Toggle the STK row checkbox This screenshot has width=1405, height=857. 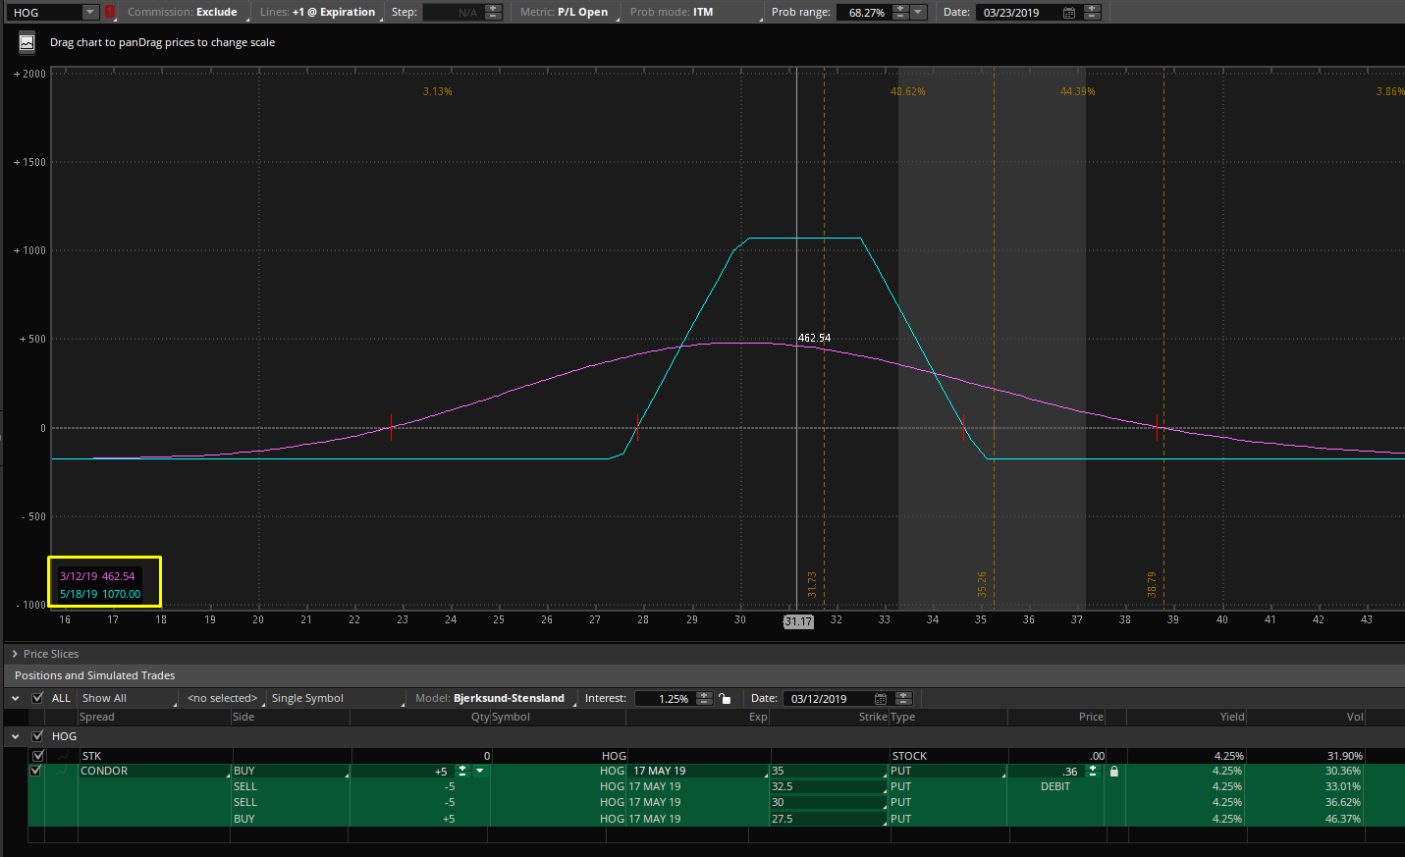click(38, 756)
